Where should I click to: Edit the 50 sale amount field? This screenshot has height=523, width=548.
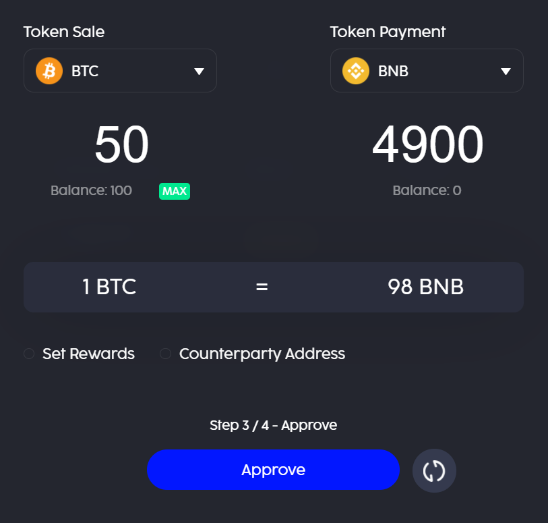click(121, 145)
